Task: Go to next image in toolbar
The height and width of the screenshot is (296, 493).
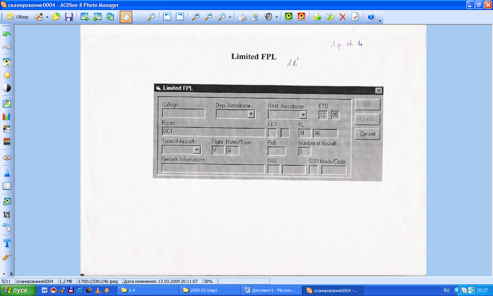Action: (97, 17)
